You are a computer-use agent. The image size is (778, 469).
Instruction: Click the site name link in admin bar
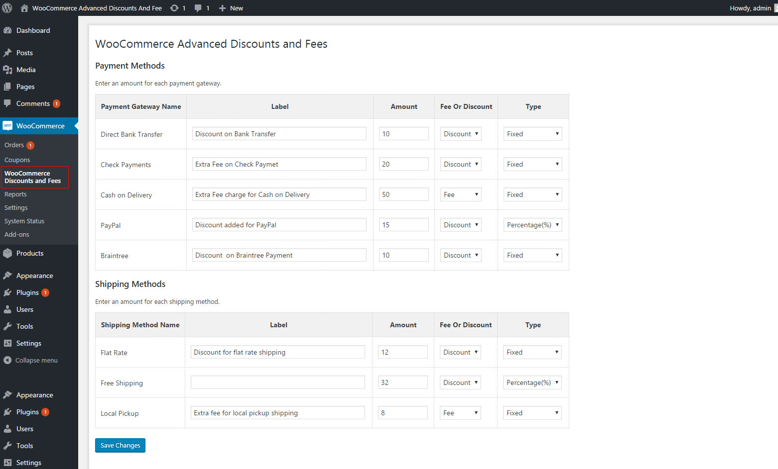click(97, 8)
